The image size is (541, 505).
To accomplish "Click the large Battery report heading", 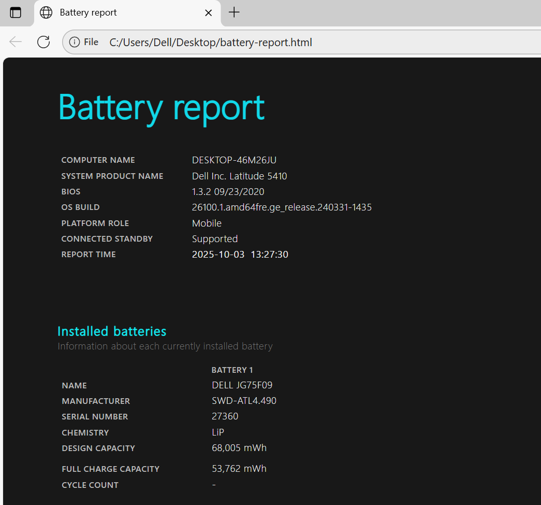I will tap(161, 107).
